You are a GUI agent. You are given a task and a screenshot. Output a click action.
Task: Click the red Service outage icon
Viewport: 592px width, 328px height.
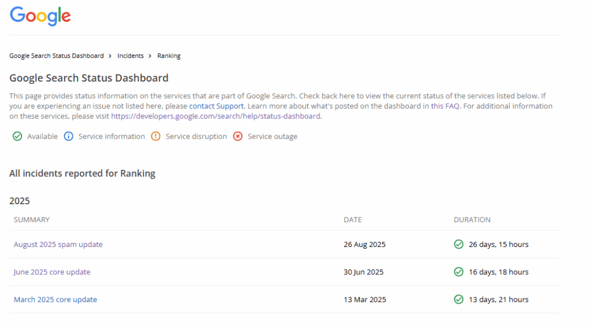coord(238,137)
